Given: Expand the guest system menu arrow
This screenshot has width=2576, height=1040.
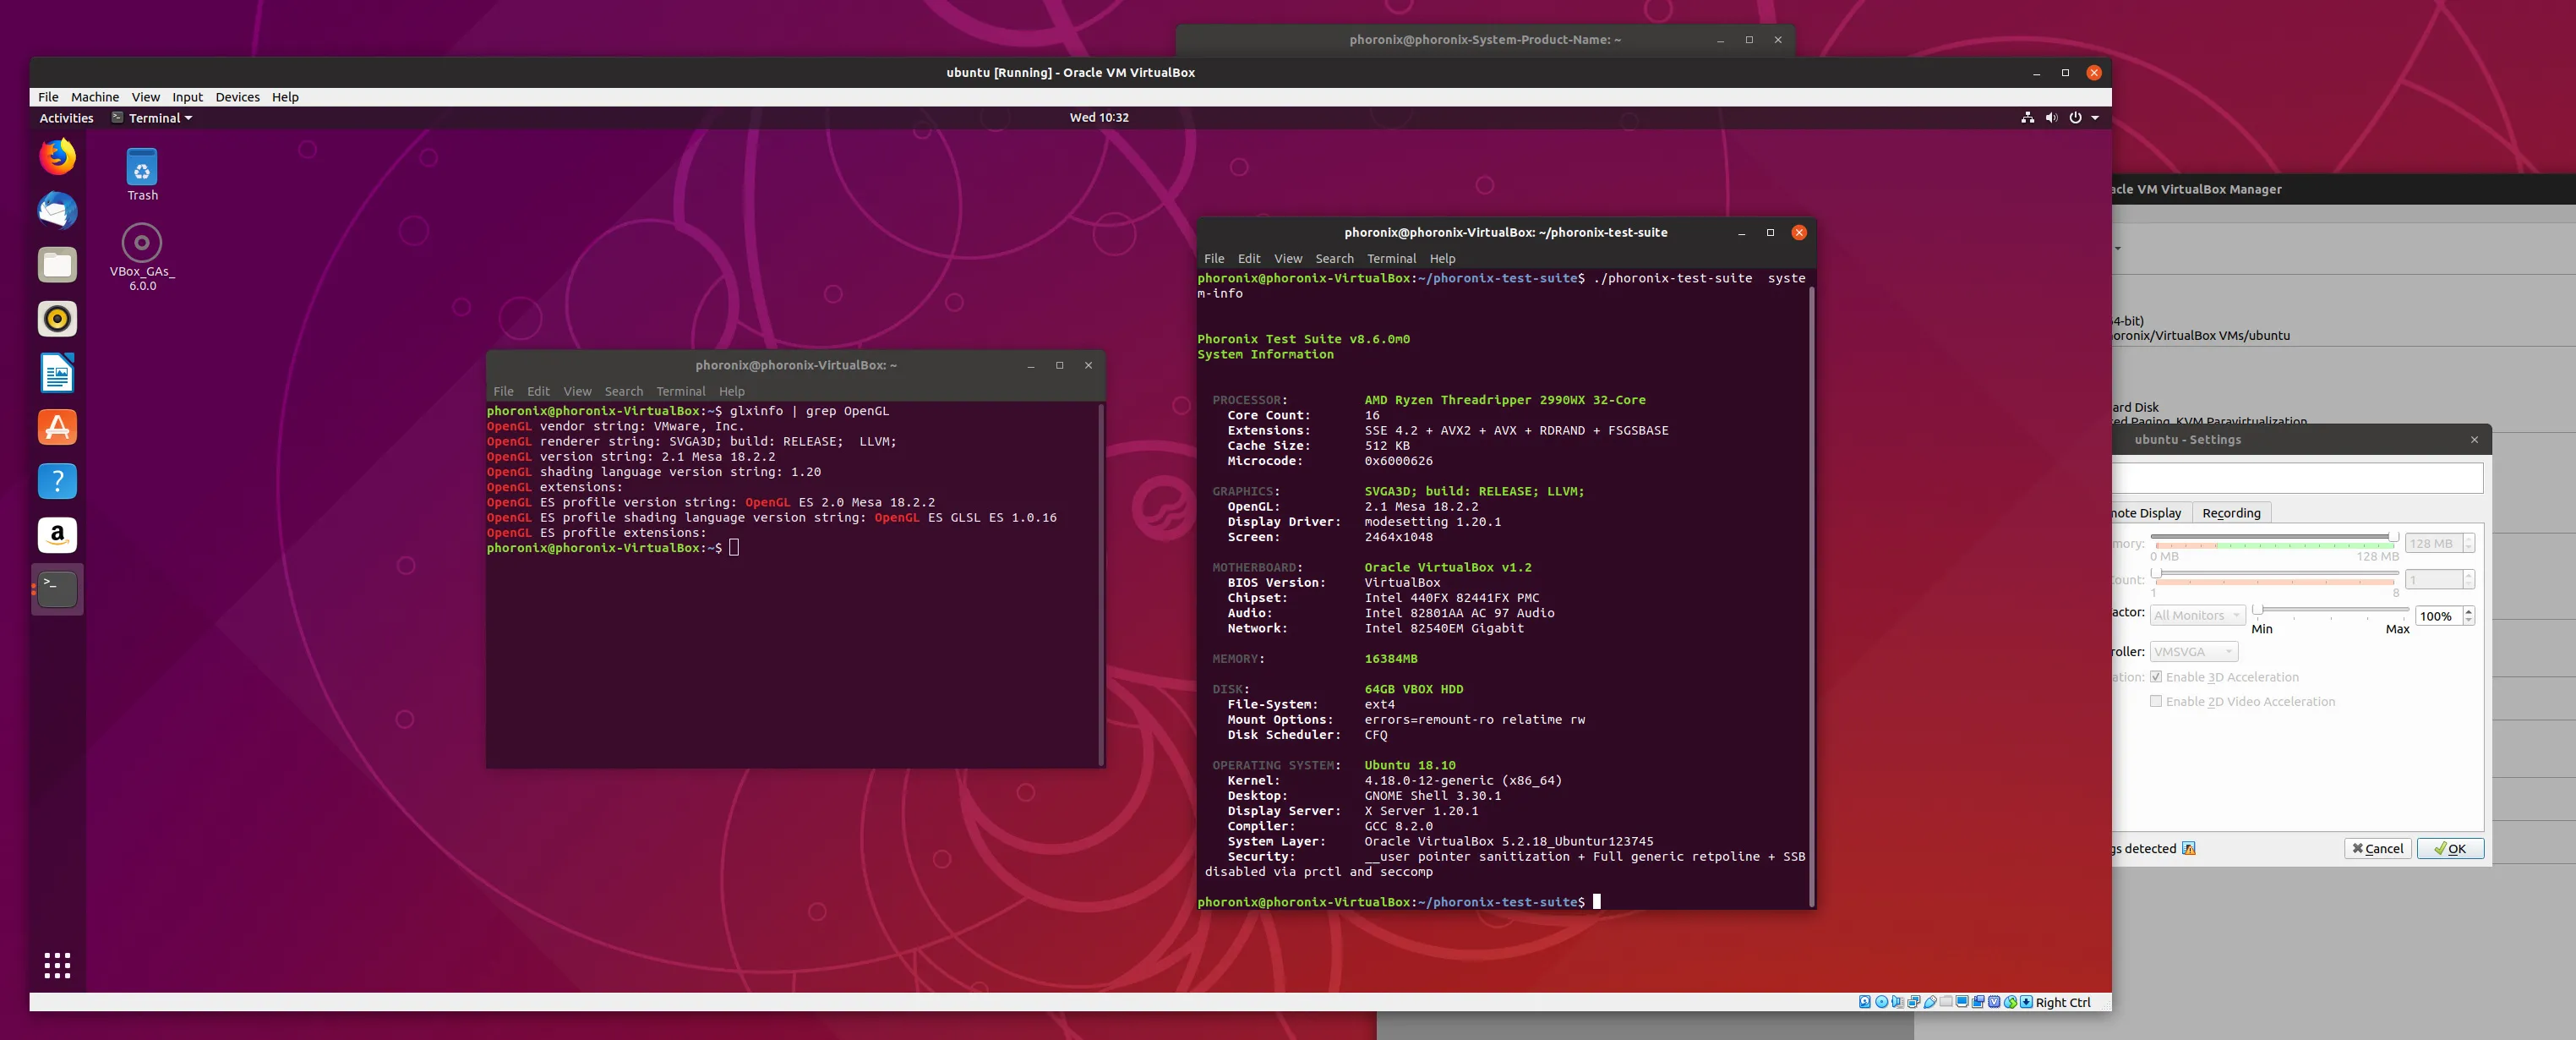Looking at the screenshot, I should (2095, 118).
